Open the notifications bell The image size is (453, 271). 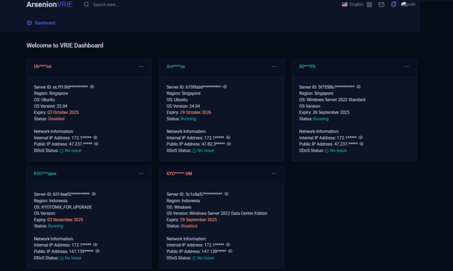tap(394, 5)
